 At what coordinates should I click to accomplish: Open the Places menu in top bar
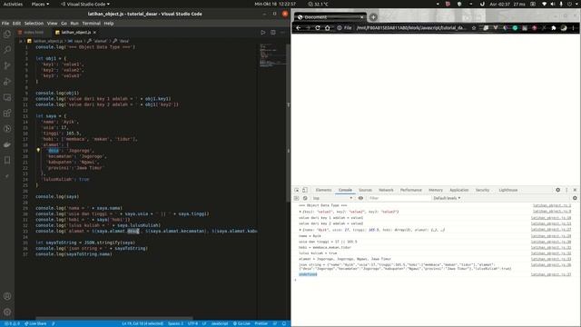(40, 4)
